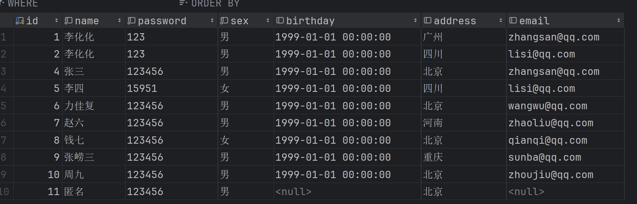The image size is (637, 204).
Task: Click email cell zhaoliu@qq.com
Action: click(565, 123)
